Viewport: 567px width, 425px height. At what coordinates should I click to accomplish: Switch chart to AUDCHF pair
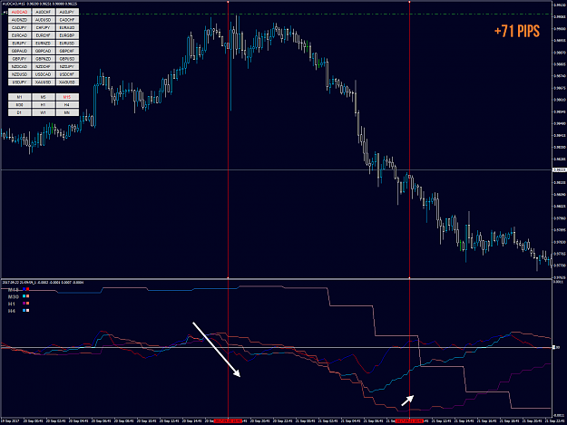(43, 13)
